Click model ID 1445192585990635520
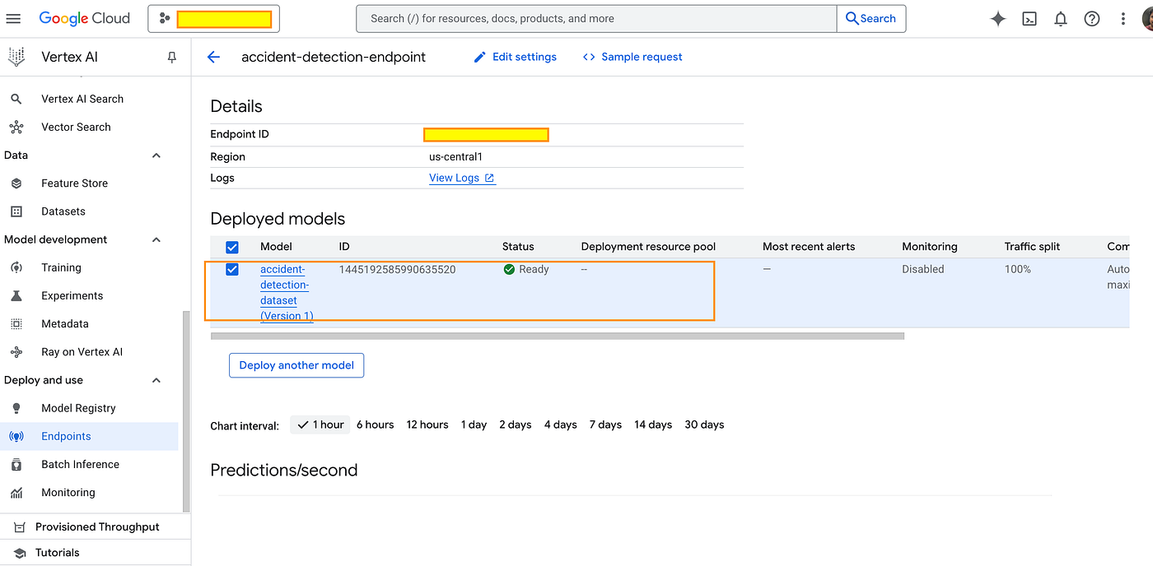The image size is (1153, 566). [x=397, y=269]
